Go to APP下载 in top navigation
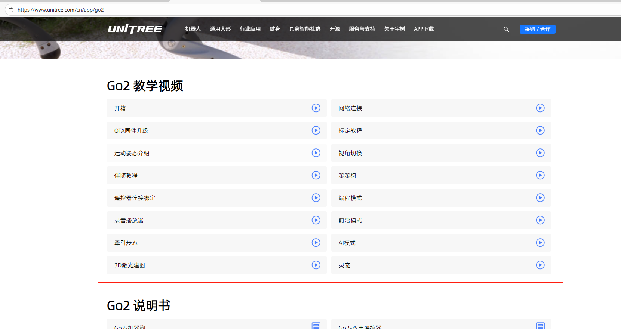The width and height of the screenshot is (621, 329). click(x=424, y=29)
